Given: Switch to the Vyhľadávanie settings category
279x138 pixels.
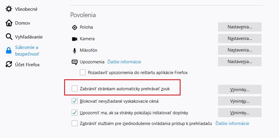Looking at the screenshot, I should pyautogui.click(x=29, y=37).
